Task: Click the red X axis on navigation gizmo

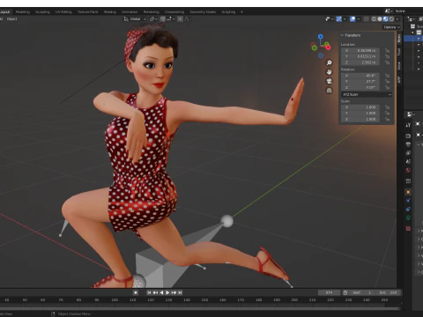Action: [x=328, y=48]
